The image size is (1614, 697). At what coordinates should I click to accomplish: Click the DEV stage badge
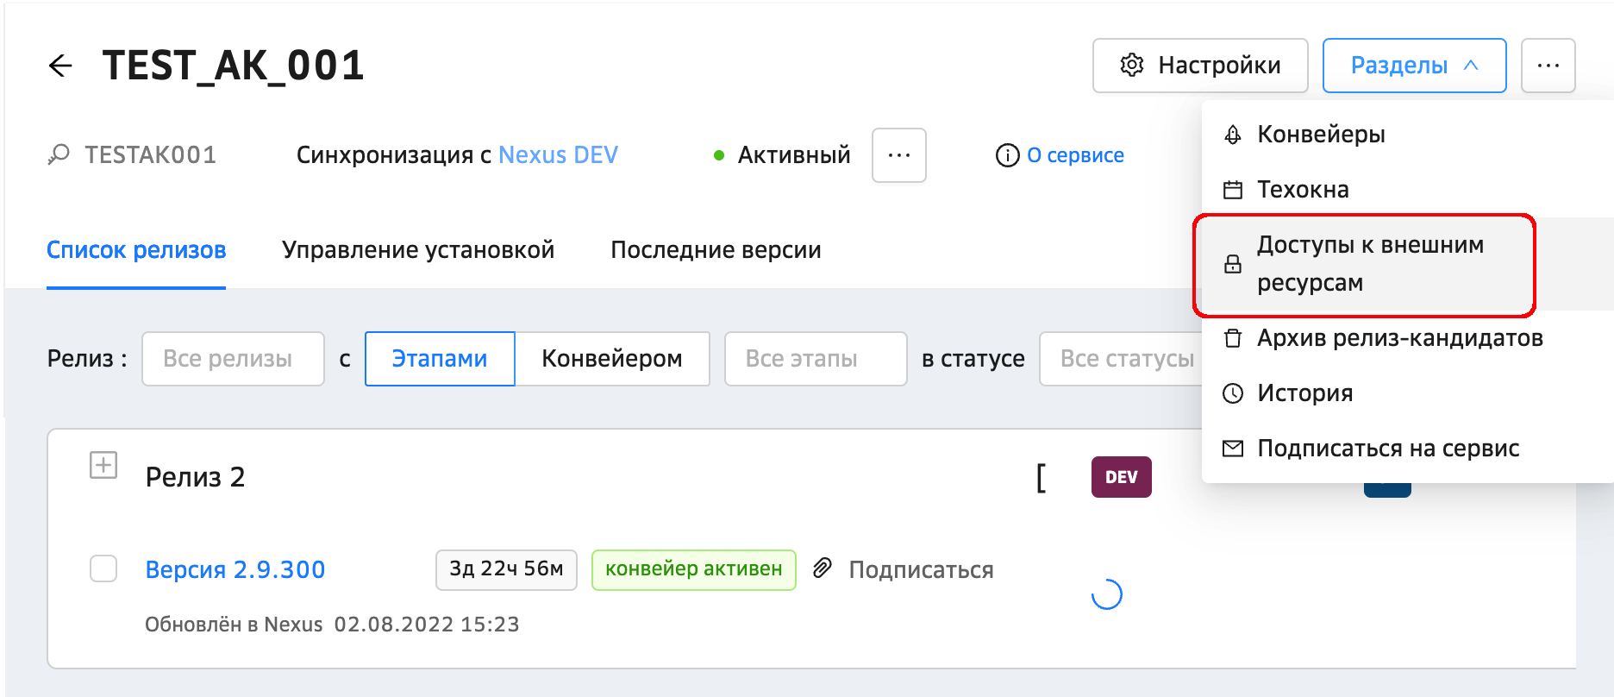click(x=1121, y=477)
